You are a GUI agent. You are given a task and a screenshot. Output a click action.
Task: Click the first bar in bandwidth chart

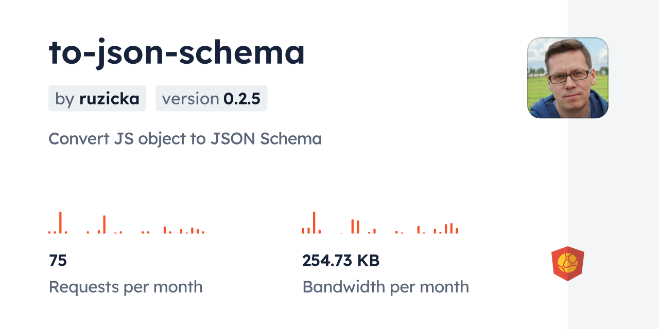(x=303, y=231)
